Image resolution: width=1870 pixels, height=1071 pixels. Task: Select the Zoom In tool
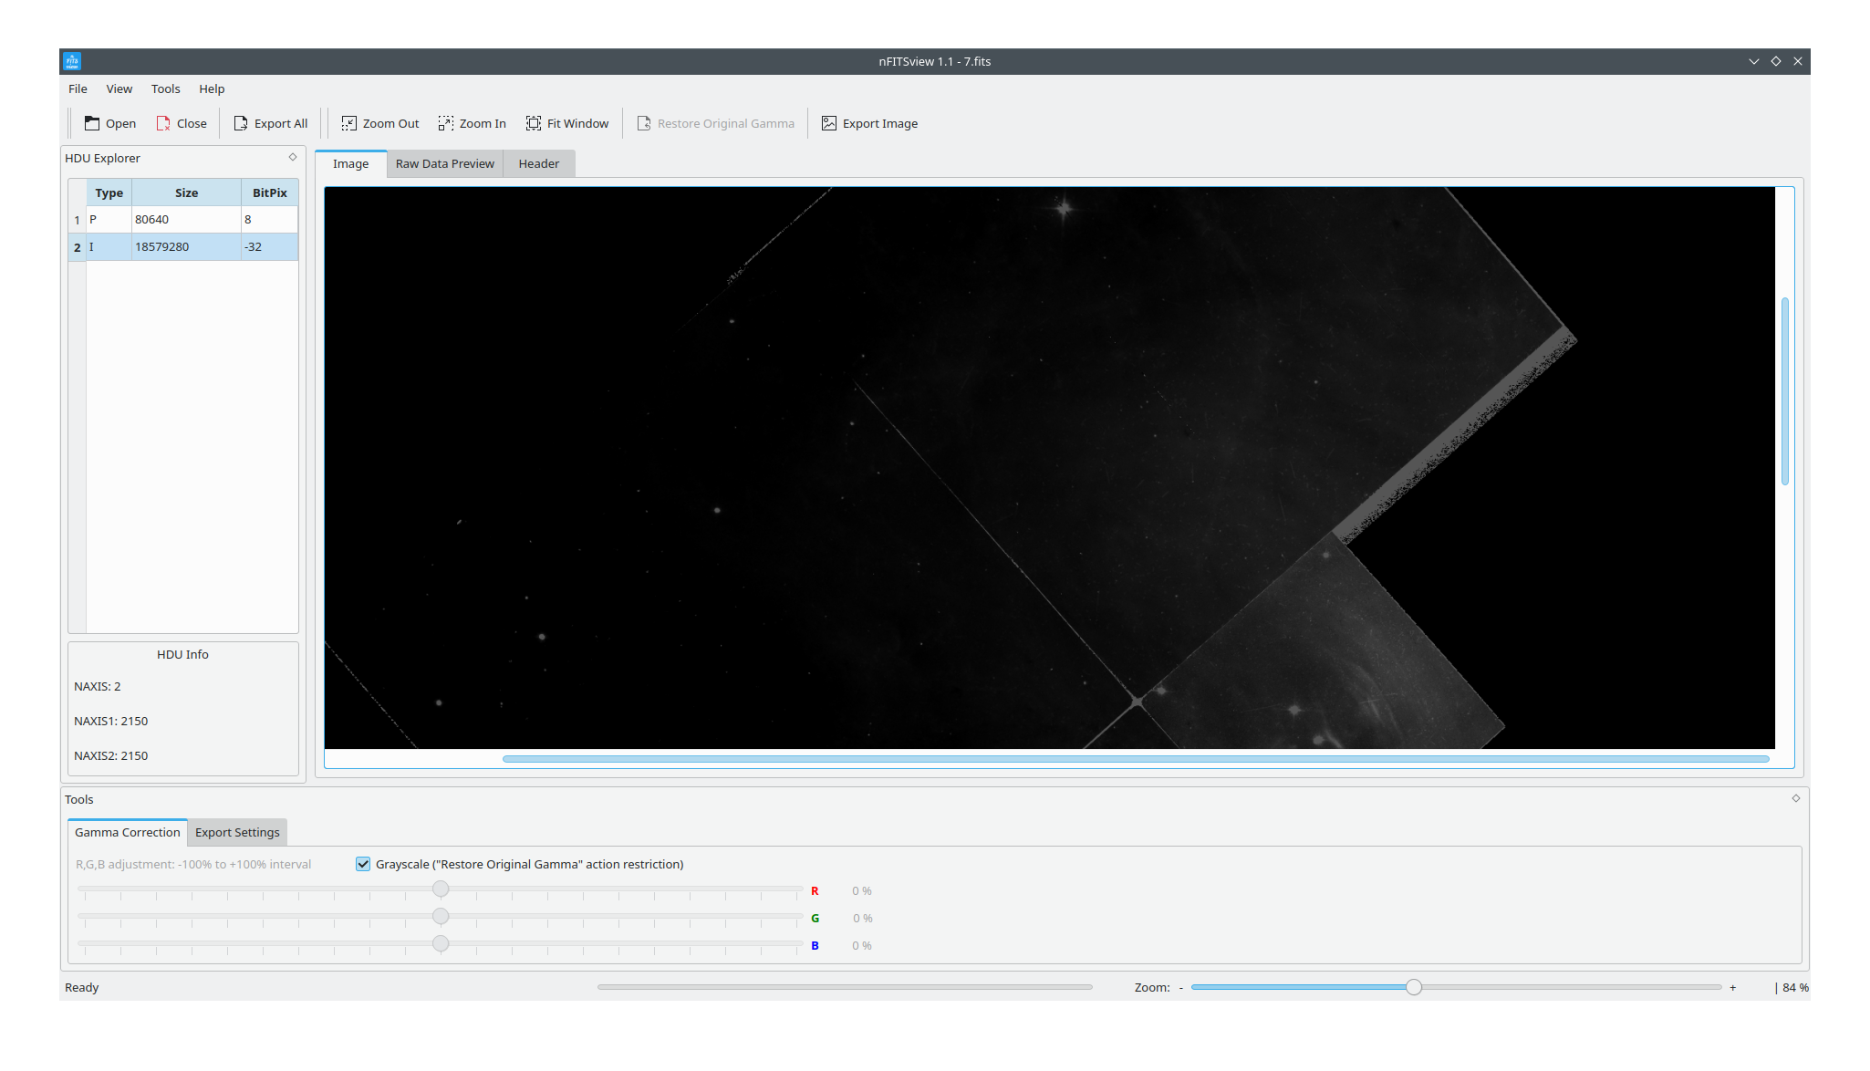472,122
